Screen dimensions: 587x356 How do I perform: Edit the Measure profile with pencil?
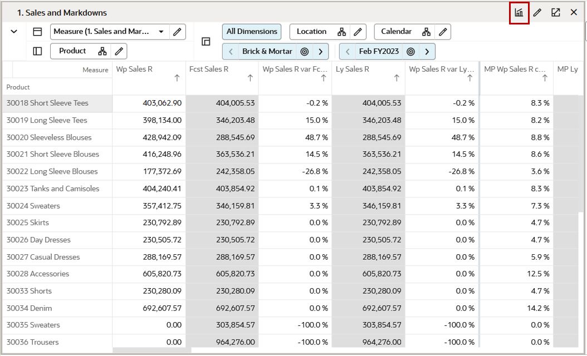[x=178, y=32]
